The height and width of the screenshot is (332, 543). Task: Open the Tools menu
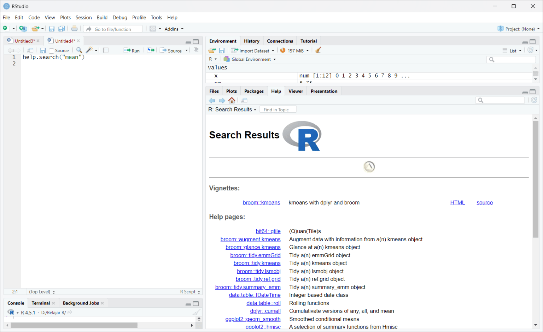pyautogui.click(x=156, y=17)
